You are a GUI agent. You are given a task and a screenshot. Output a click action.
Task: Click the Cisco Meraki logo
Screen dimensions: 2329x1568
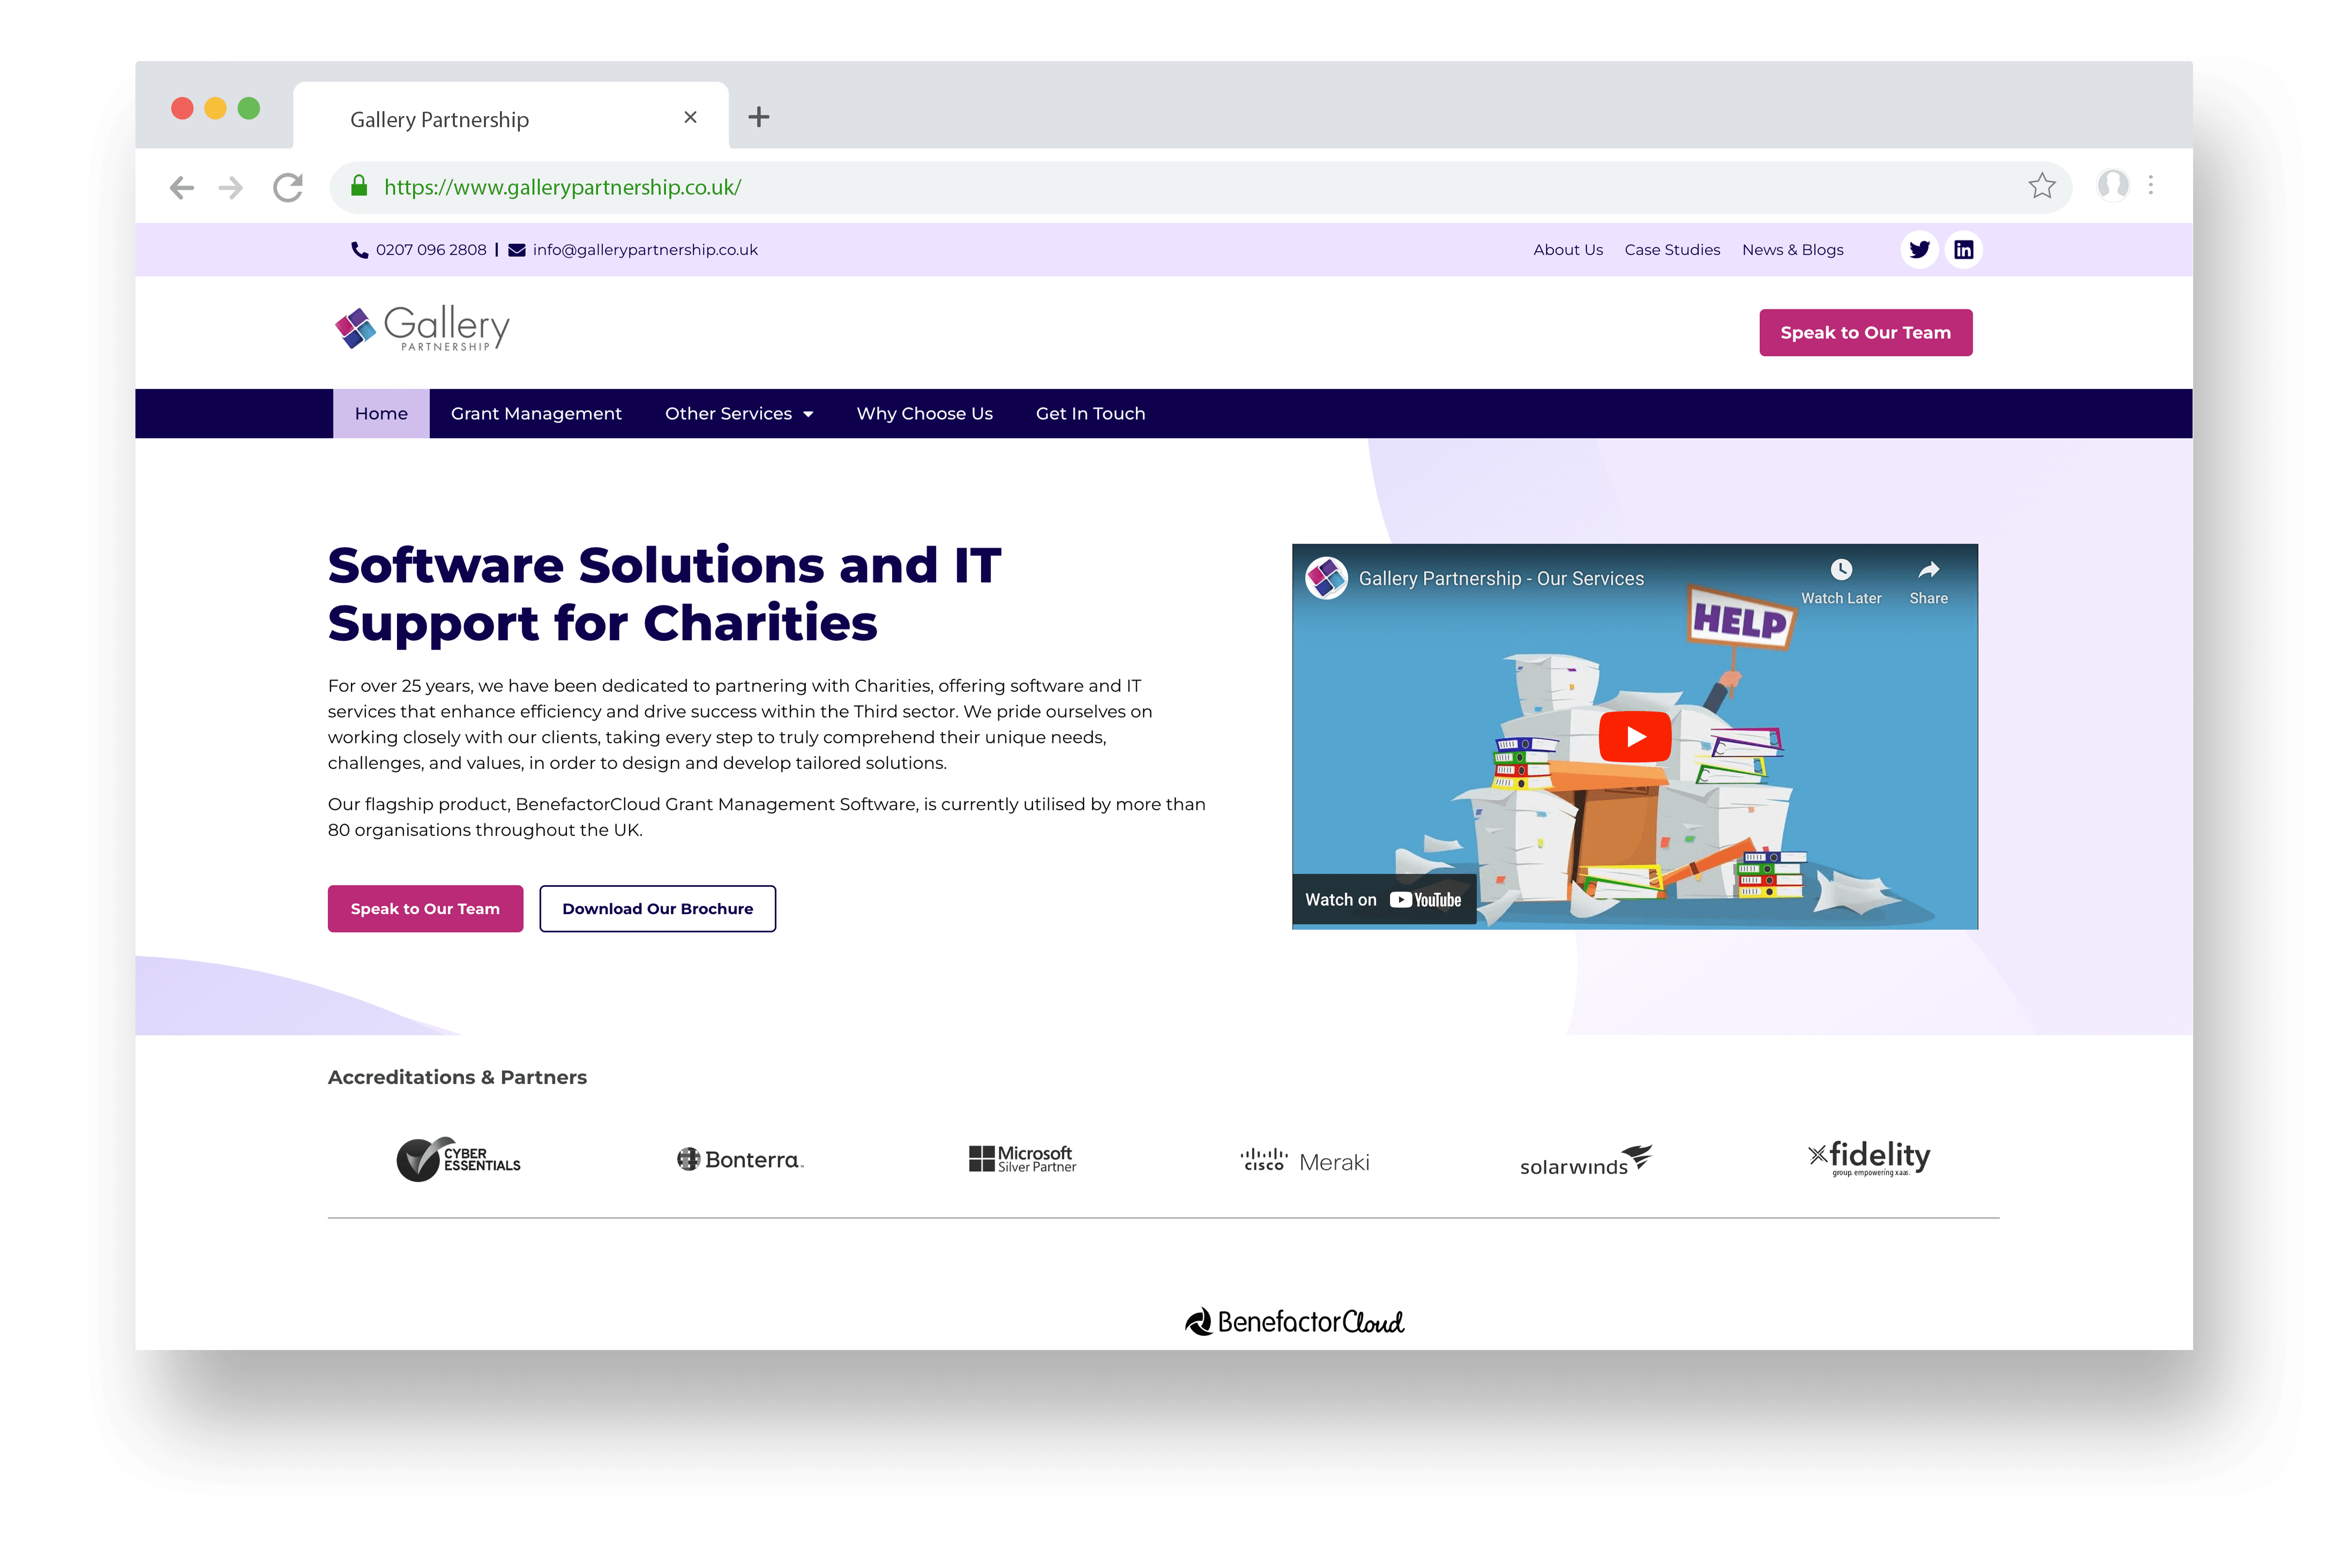point(1304,1161)
